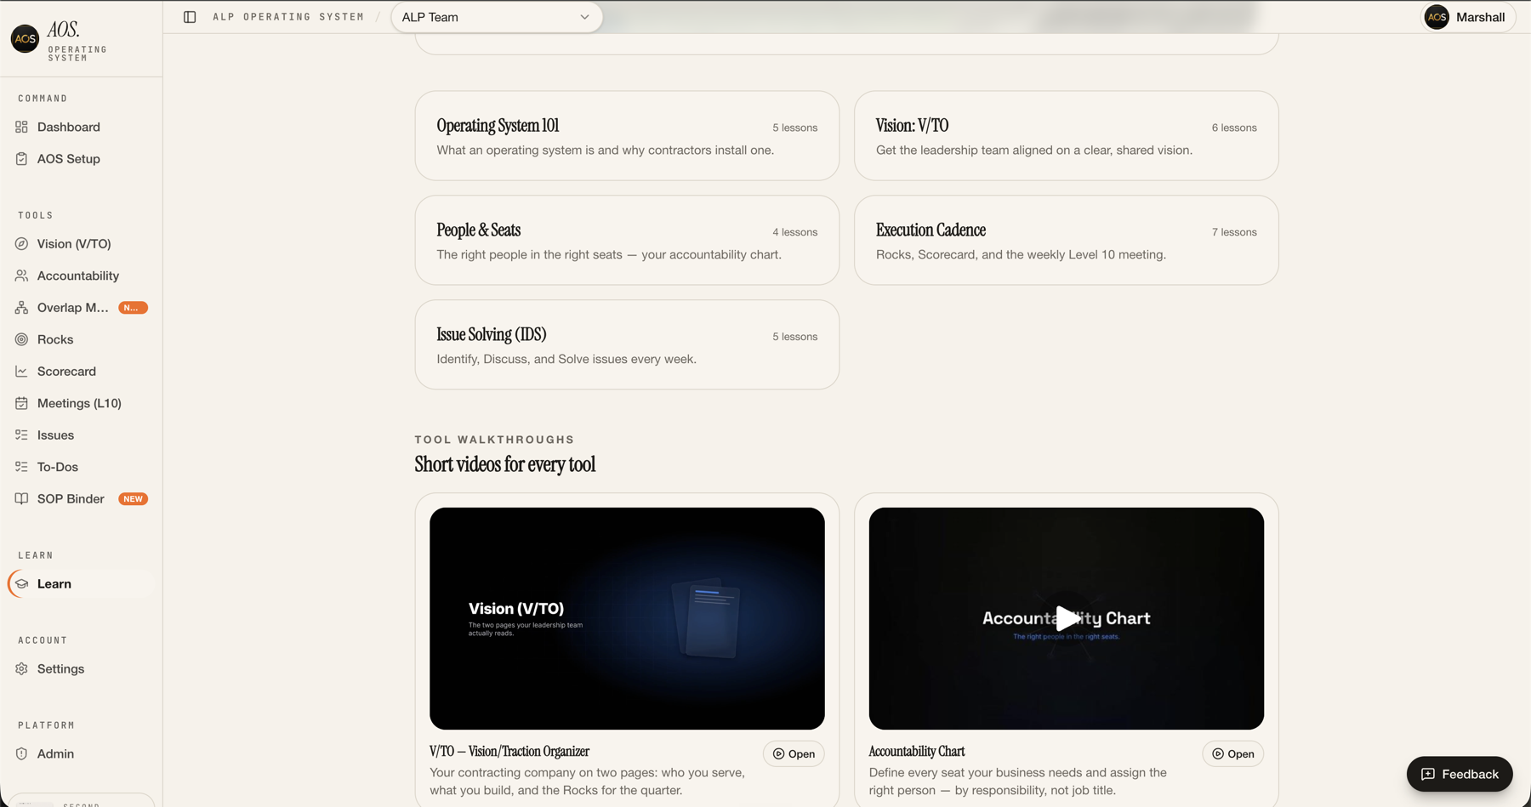The image size is (1531, 807).
Task: Open the Feedback panel
Action: click(x=1460, y=774)
